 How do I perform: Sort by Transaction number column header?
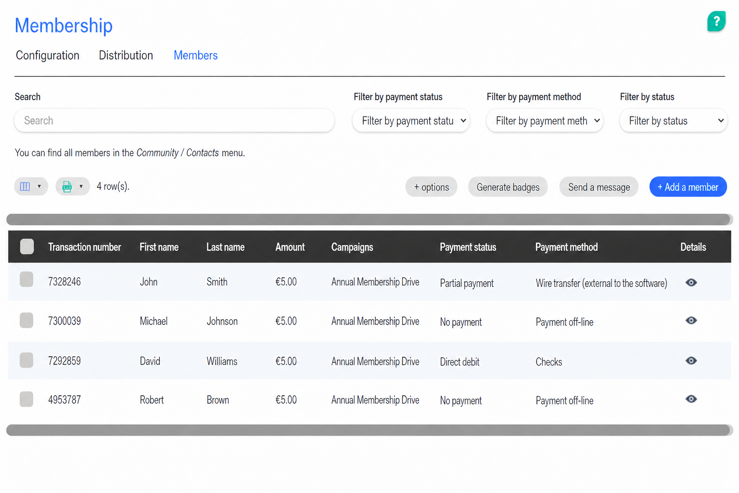[85, 247]
